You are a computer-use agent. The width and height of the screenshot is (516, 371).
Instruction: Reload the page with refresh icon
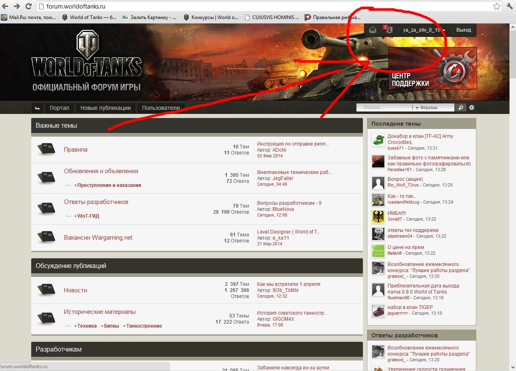28,6
